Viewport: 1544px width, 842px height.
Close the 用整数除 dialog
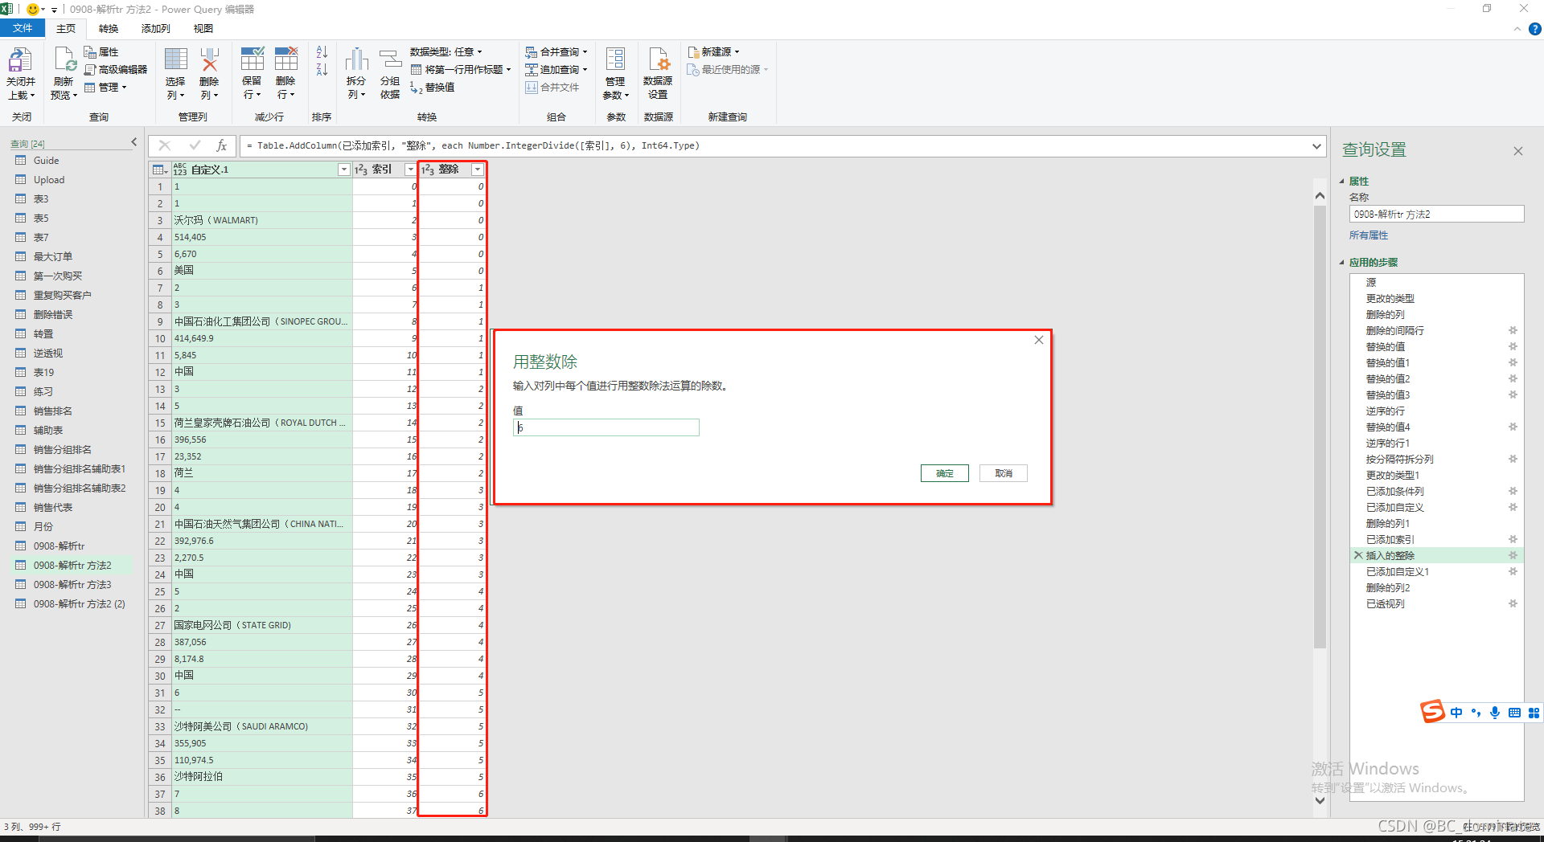click(1039, 340)
